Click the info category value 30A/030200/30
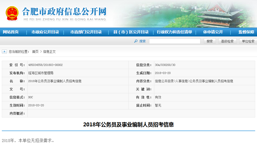 pyautogui.click(x=165, y=65)
